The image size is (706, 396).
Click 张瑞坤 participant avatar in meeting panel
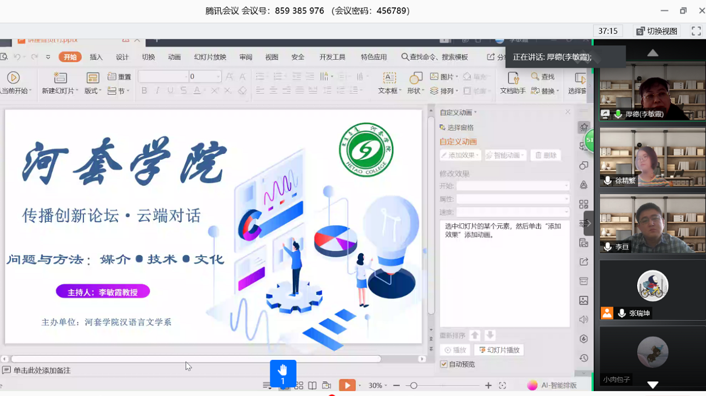coord(653,286)
